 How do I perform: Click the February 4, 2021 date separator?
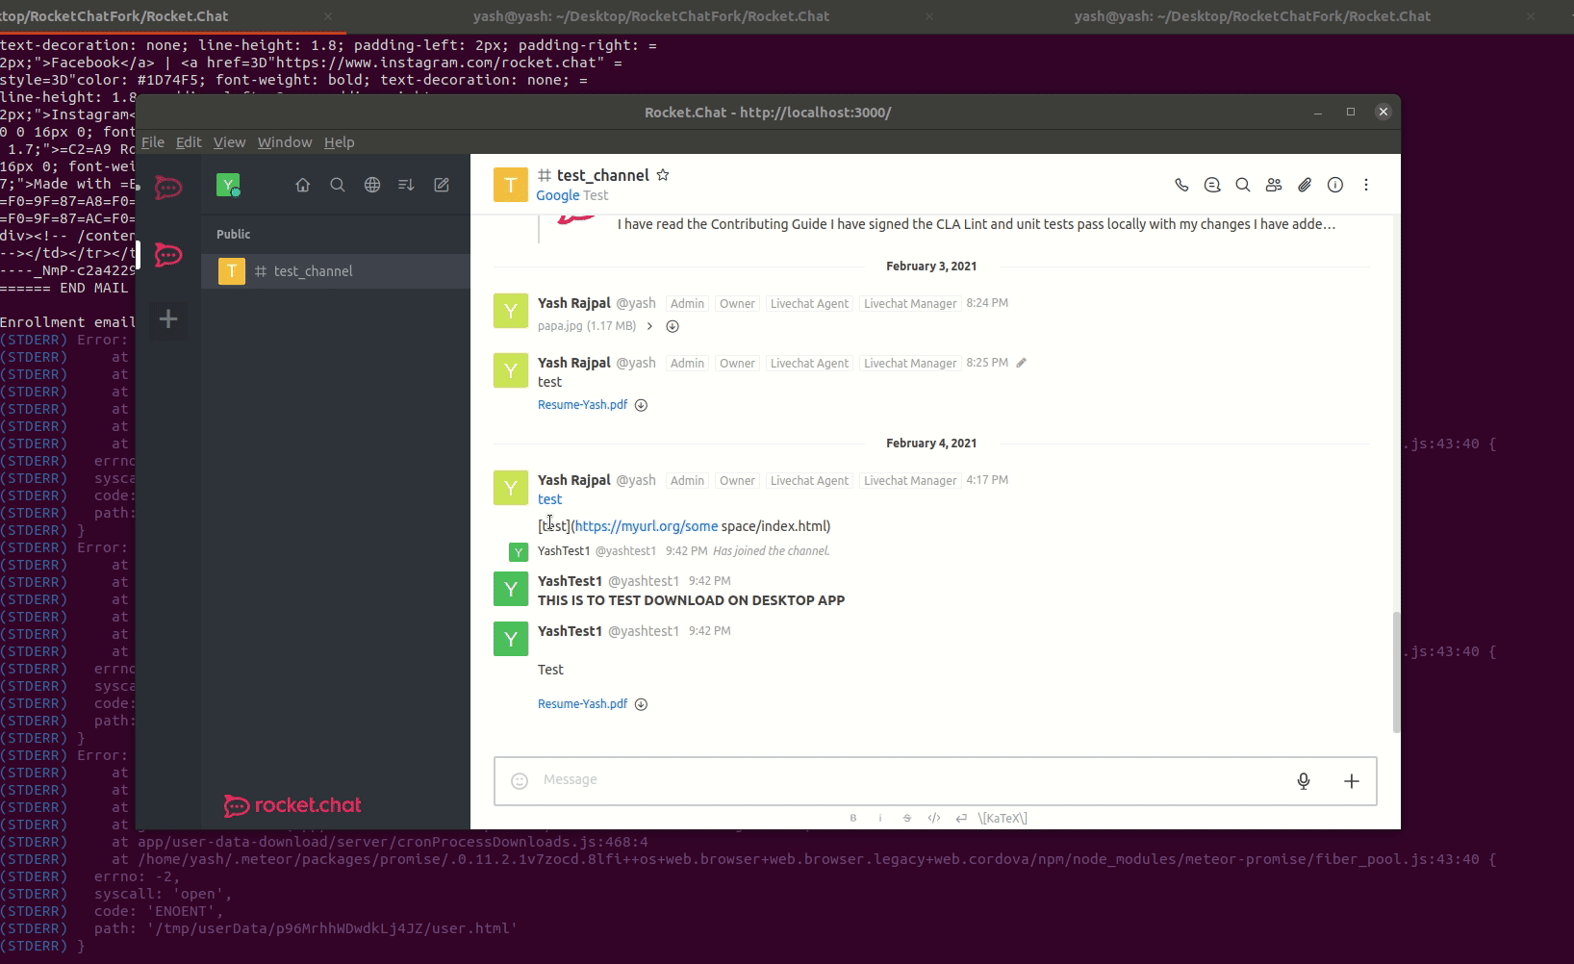931,444
